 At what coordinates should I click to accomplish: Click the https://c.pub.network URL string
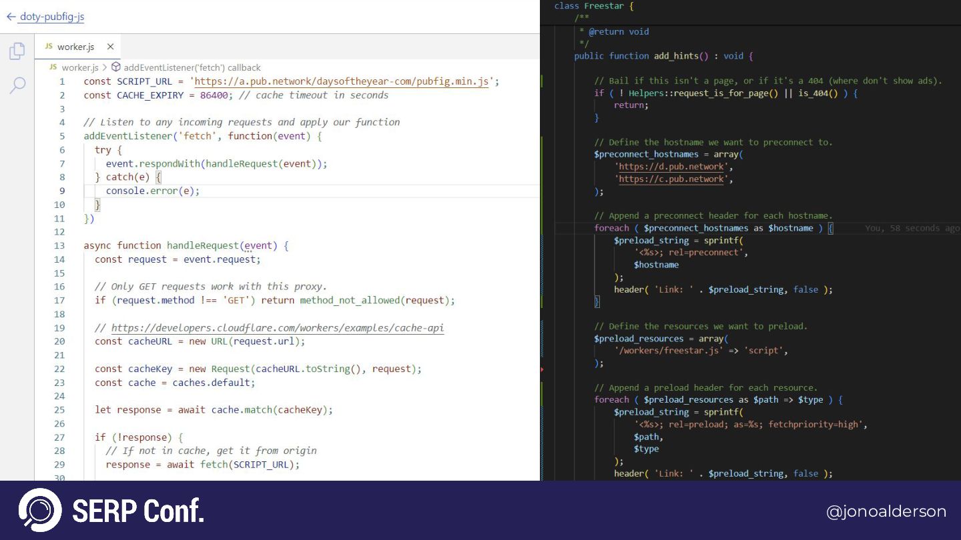pyautogui.click(x=671, y=179)
